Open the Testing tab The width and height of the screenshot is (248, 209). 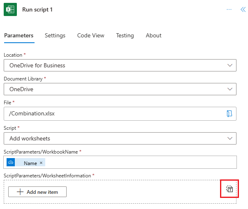(125, 35)
